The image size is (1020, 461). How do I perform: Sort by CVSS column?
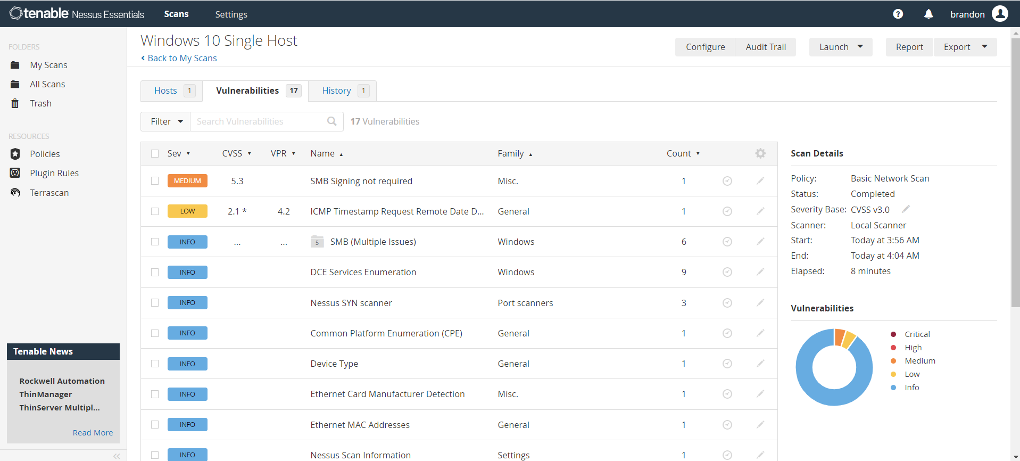click(236, 153)
